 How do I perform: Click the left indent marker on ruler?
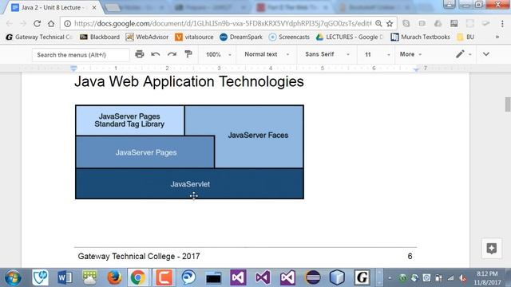[x=73, y=69]
